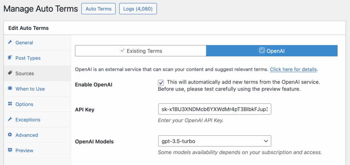Click the Manage Auto Terms title
Viewport: 350px width, 165px height.
pyautogui.click(x=41, y=9)
